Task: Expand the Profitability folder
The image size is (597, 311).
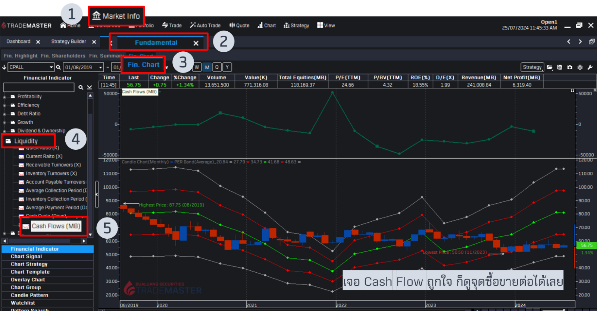Action: pyautogui.click(x=4, y=97)
